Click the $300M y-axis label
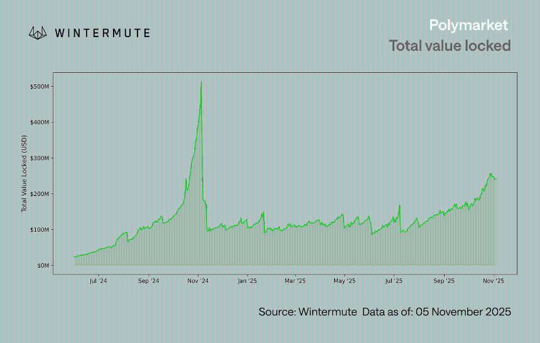The height and width of the screenshot is (343, 540). (40, 158)
